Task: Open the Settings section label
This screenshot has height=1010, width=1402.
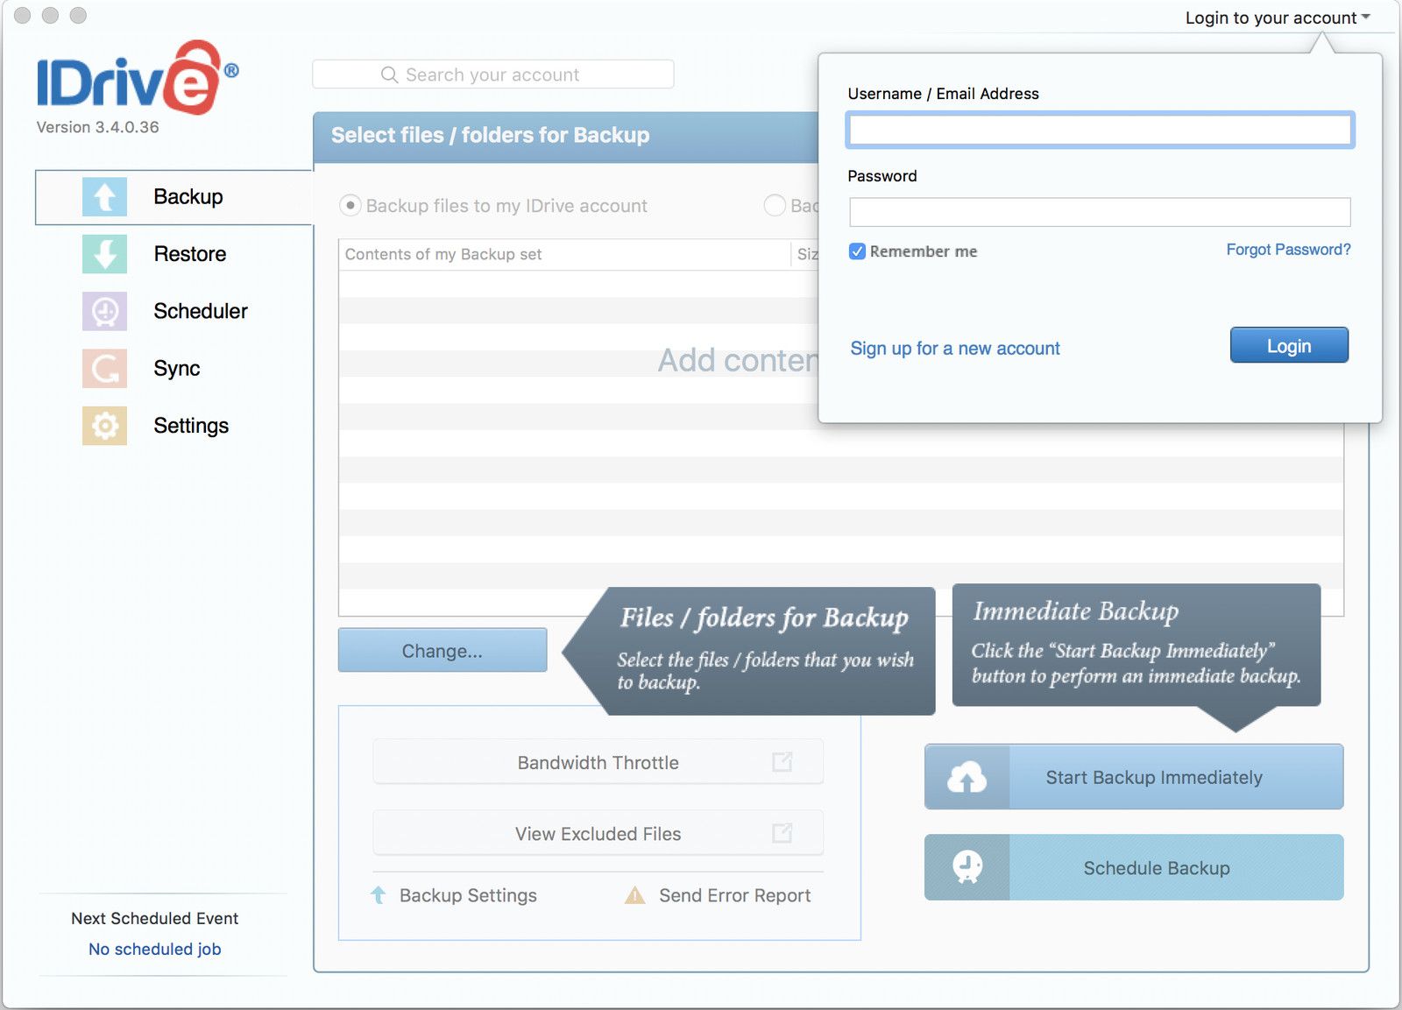Action: click(x=191, y=426)
